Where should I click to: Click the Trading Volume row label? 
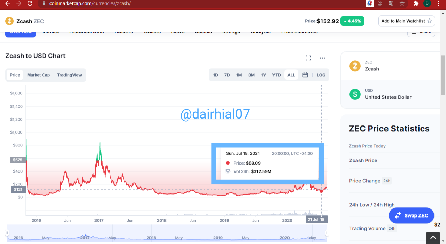click(367, 228)
